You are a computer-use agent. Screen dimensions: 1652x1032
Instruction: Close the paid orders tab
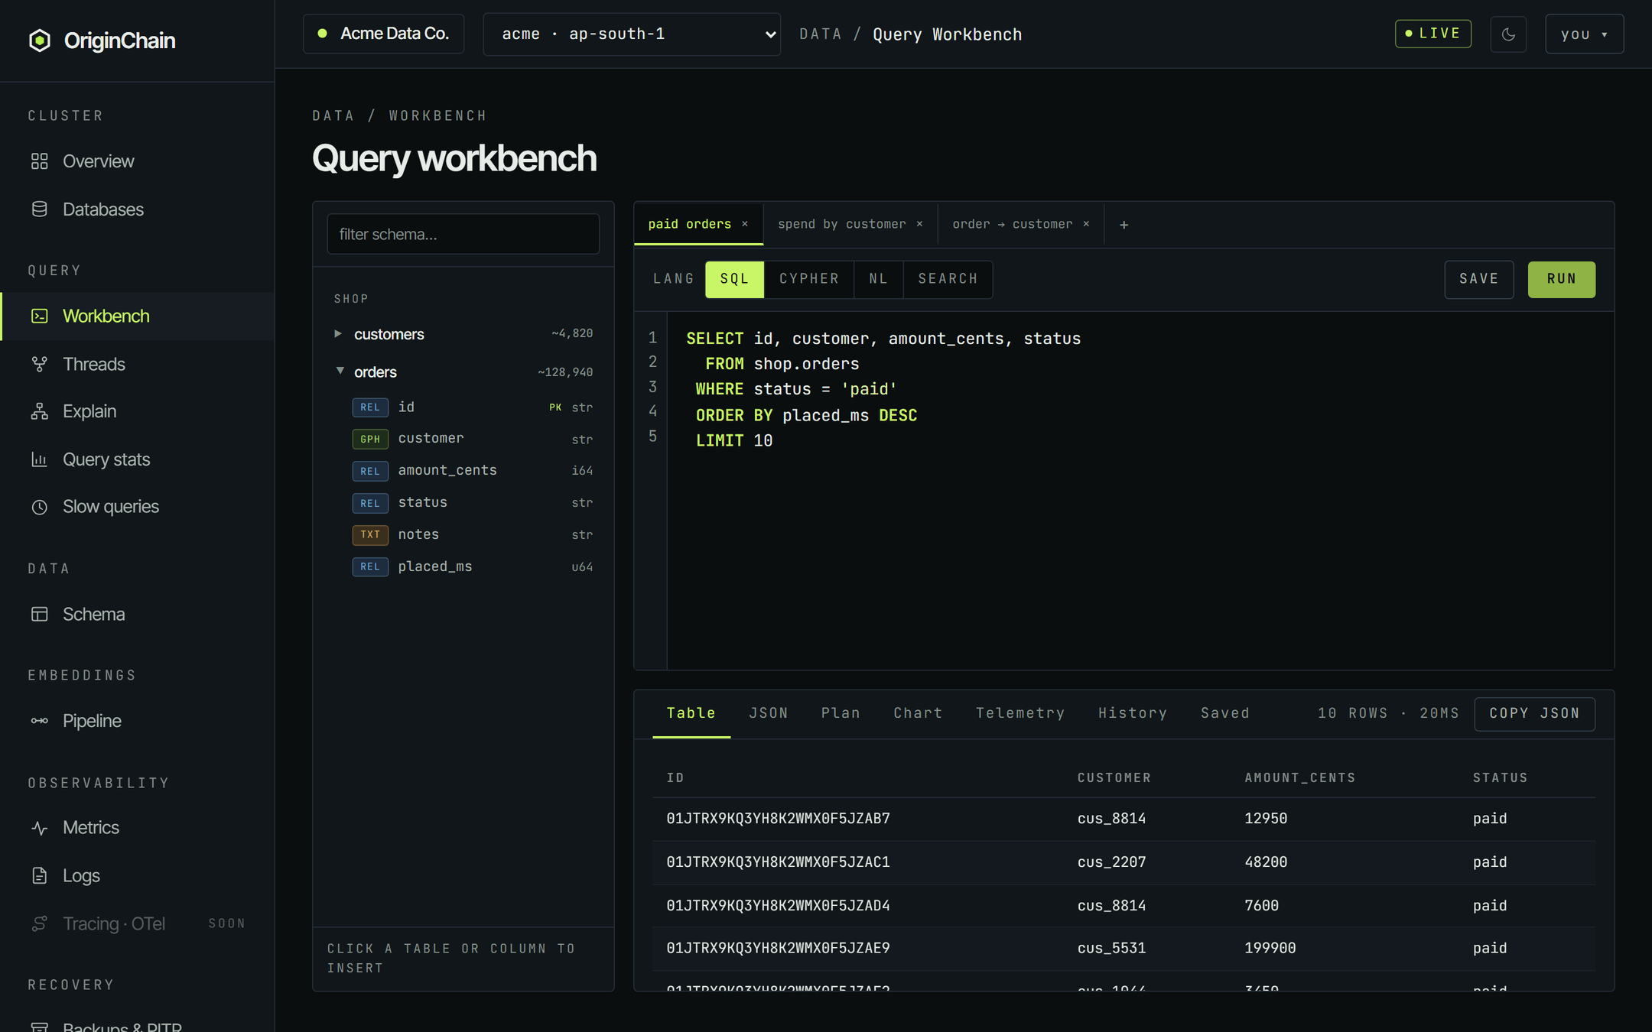pyautogui.click(x=745, y=224)
